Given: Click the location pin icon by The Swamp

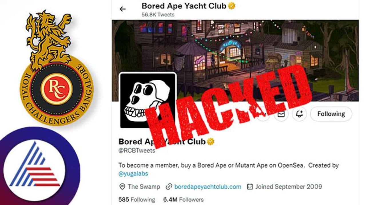Looking at the screenshot, I should 122,187.
